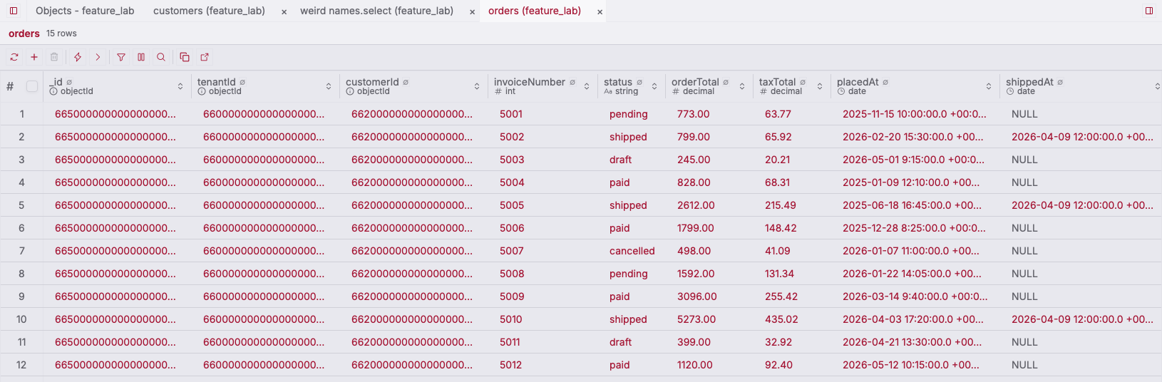This screenshot has width=1162, height=382.
Task: Close the weird names.select tab
Action: click(x=472, y=12)
